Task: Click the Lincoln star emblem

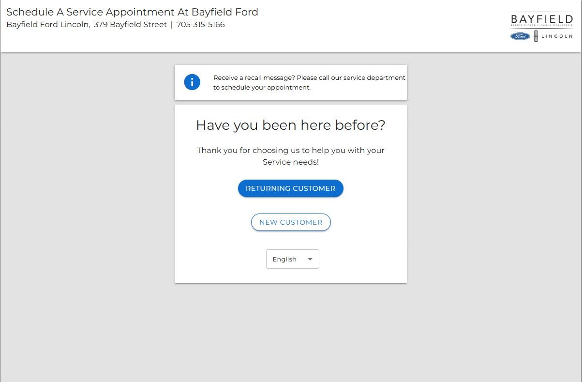Action: pos(536,36)
